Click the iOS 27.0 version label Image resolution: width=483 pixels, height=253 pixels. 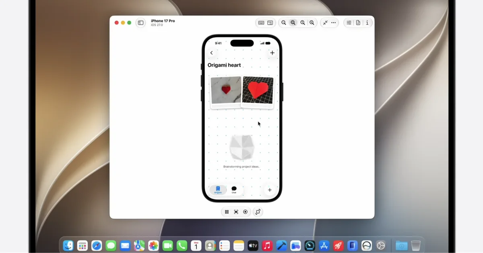click(x=156, y=25)
